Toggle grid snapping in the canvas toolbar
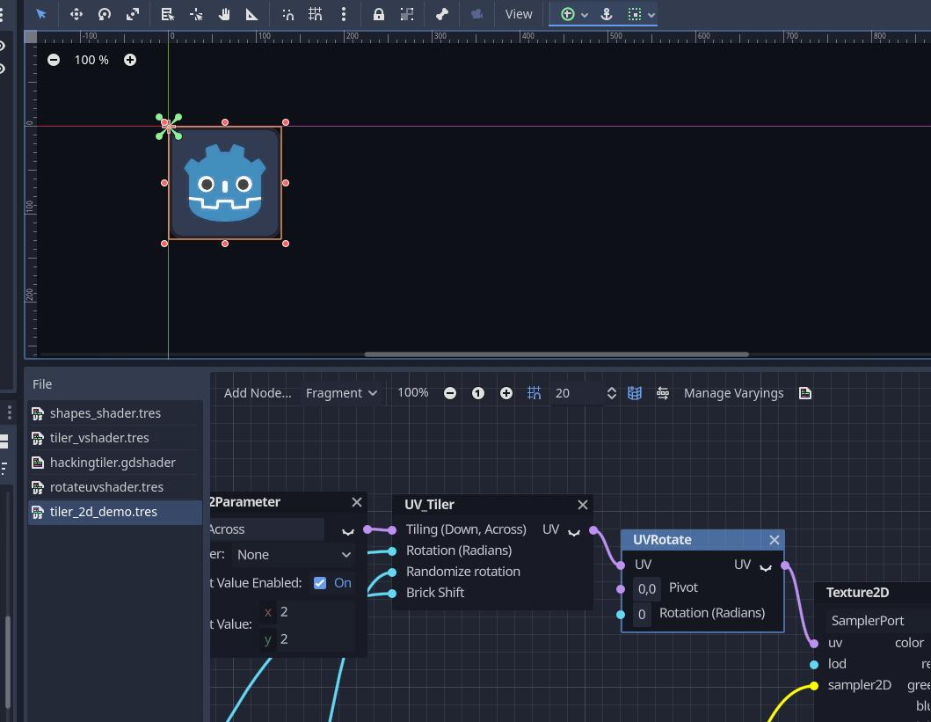The height and width of the screenshot is (722, 931). (316, 14)
